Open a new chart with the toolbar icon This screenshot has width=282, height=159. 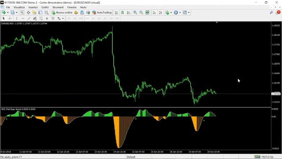(4, 12)
